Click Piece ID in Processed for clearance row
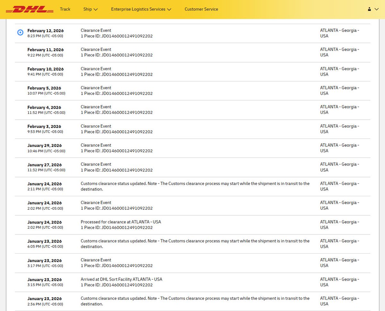Viewport: 385px width, 311px height. tap(117, 228)
